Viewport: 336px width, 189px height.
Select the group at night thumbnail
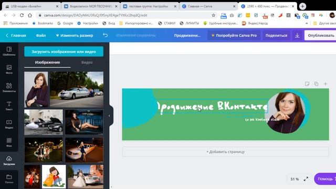tap(44, 150)
